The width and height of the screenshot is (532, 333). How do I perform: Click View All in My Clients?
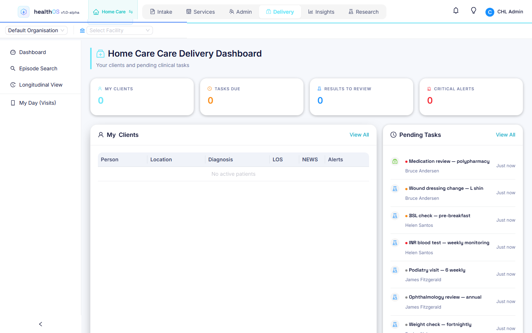[x=359, y=135]
